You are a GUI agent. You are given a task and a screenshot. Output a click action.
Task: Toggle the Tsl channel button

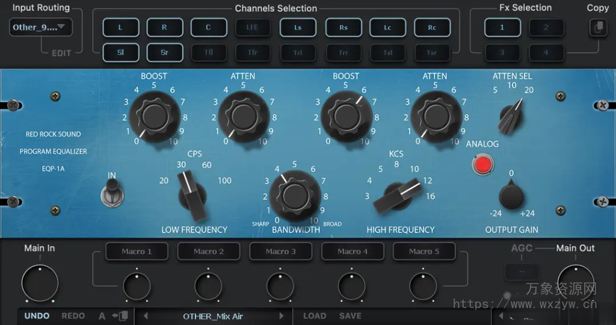tap(388, 52)
